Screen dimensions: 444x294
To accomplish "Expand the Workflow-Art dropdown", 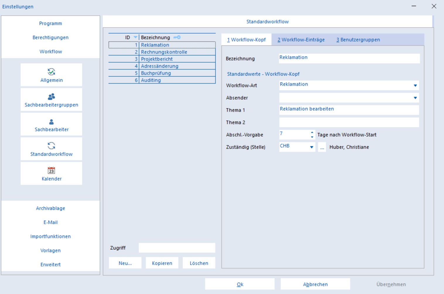I will [x=415, y=85].
